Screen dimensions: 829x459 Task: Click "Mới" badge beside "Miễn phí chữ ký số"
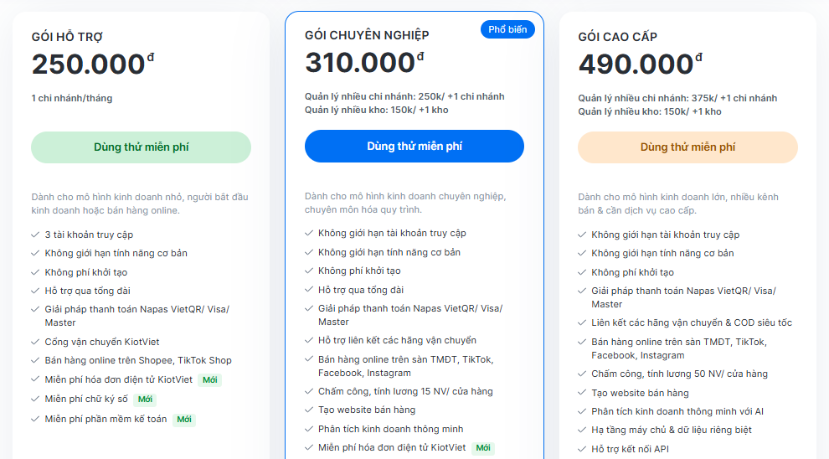[x=146, y=400]
